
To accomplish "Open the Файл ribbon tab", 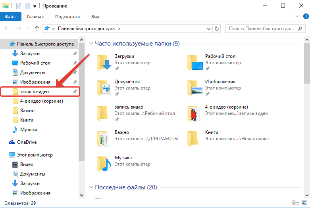I will pyautogui.click(x=10, y=17).
